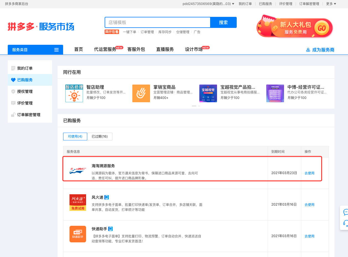
Task: Click the 风火递 service name
Action: [97, 197]
